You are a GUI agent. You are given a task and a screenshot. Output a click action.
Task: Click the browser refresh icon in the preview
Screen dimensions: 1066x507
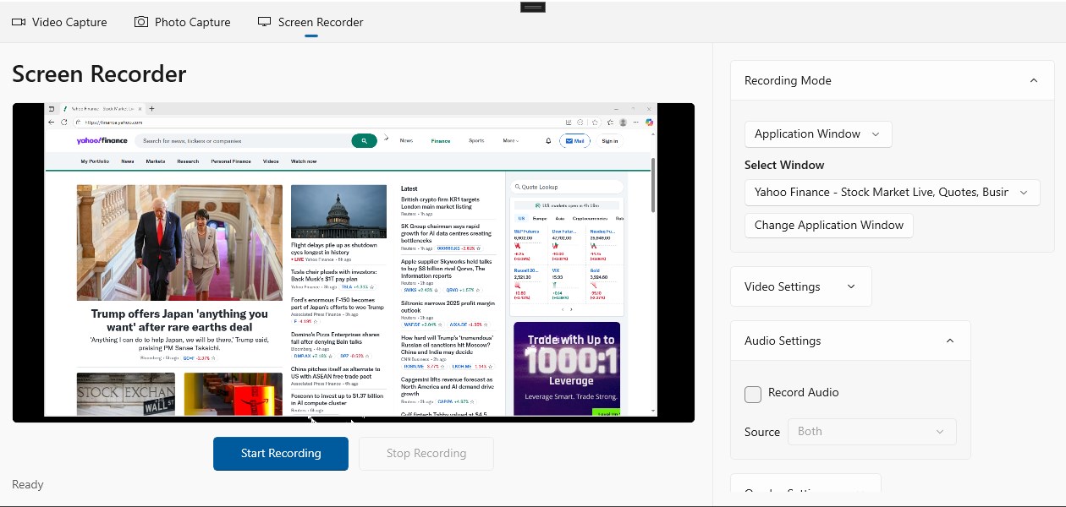(64, 121)
